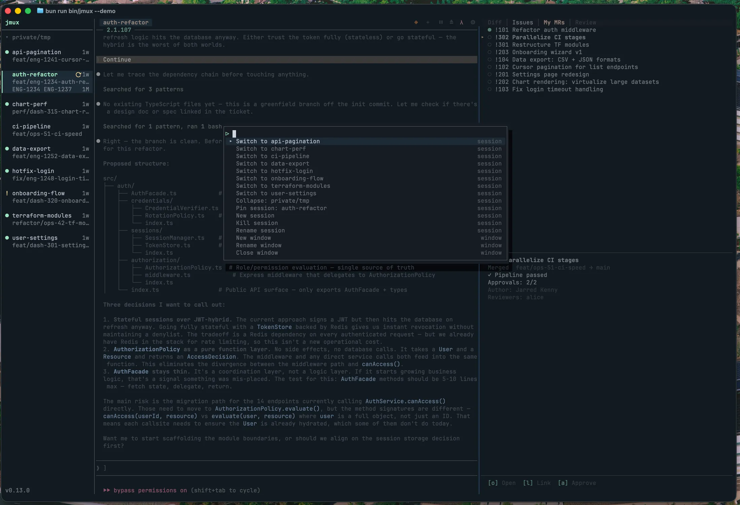This screenshot has width=740, height=505.
Task: Choose 'Switch to api-pagination' in the palette
Action: 365,141
